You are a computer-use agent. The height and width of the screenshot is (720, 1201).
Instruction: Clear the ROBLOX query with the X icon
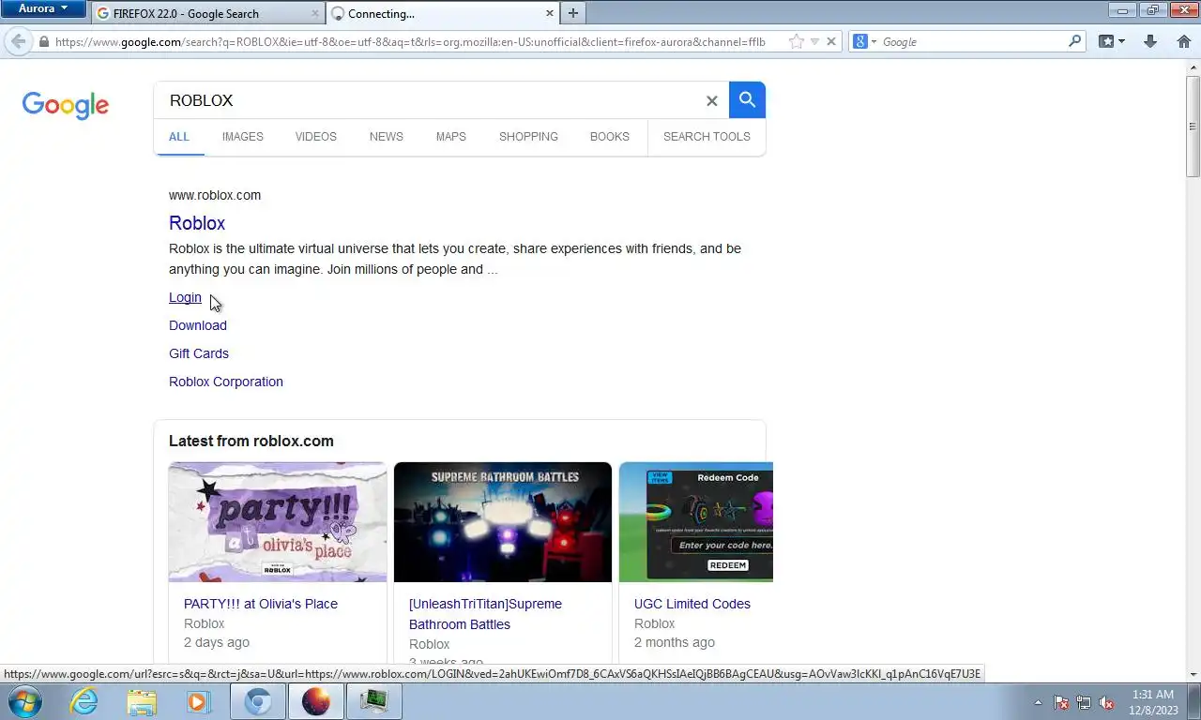(712, 100)
